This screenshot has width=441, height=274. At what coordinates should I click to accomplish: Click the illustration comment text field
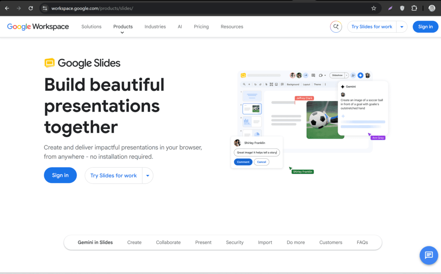point(257,152)
